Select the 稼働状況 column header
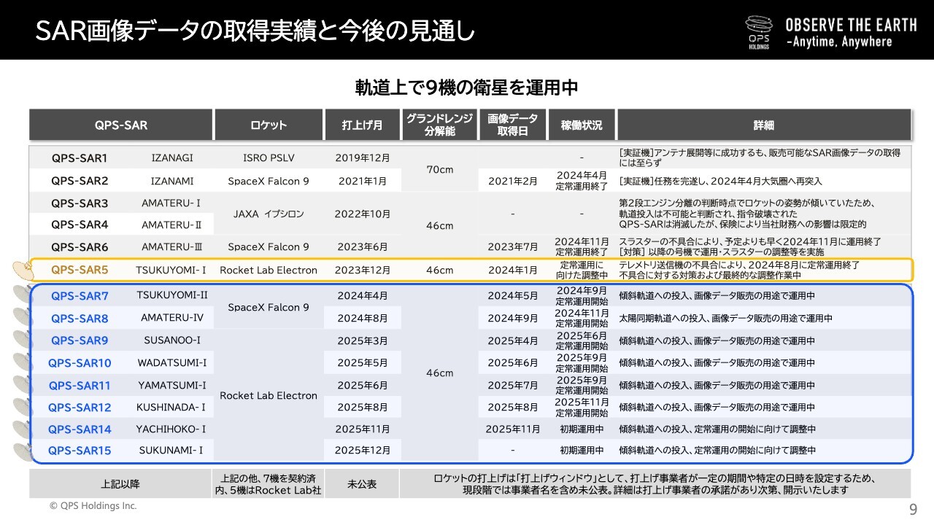Image resolution: width=934 pixels, height=525 pixels. tap(581, 125)
